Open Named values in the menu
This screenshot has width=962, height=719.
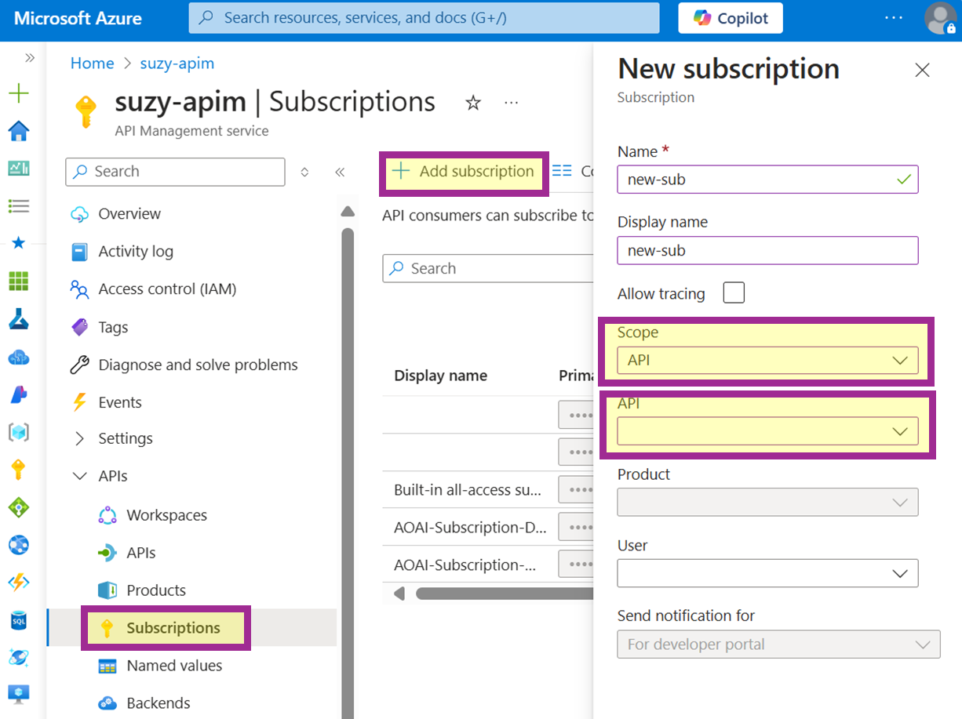[173, 666]
